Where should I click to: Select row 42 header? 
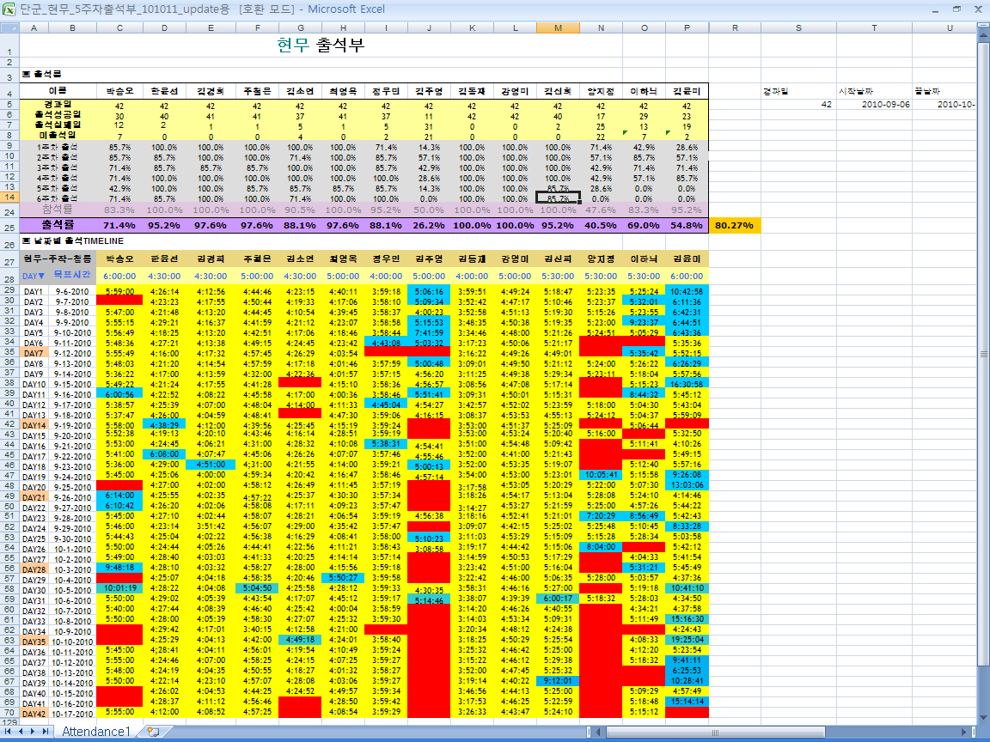9,424
